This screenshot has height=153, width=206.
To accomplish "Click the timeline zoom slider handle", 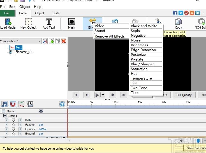I will (198, 141).
